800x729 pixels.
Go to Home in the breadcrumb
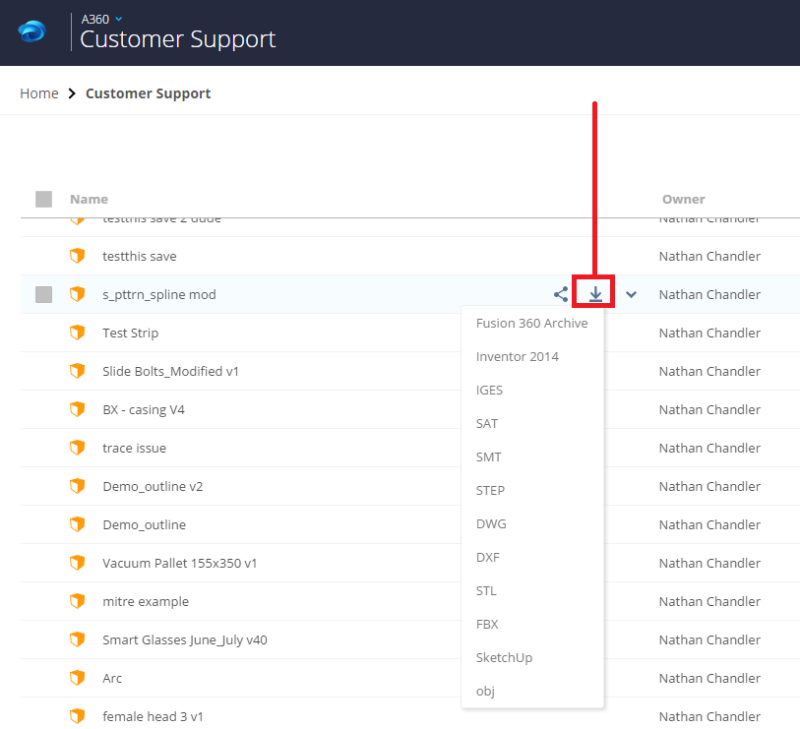[x=39, y=93]
